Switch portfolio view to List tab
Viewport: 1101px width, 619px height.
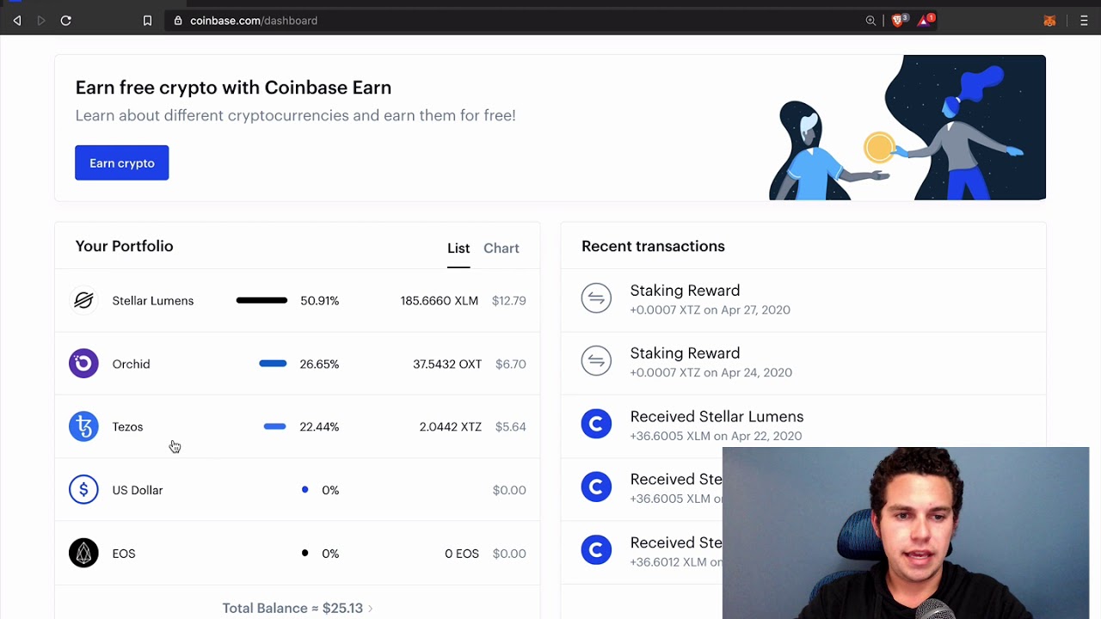point(458,248)
